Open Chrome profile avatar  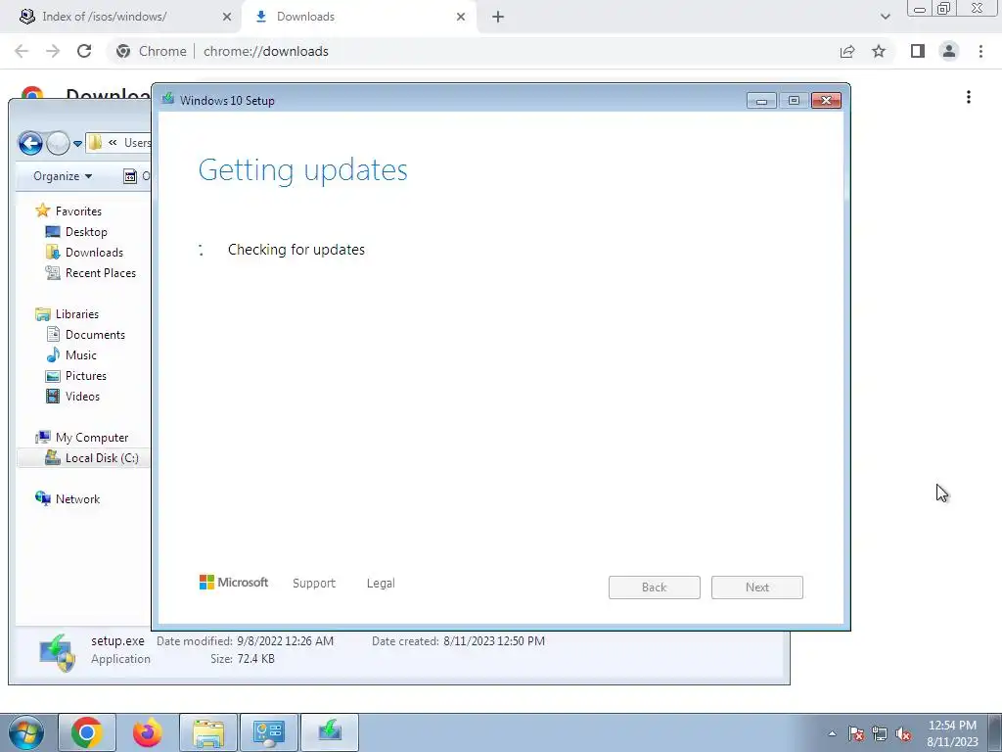tap(949, 51)
